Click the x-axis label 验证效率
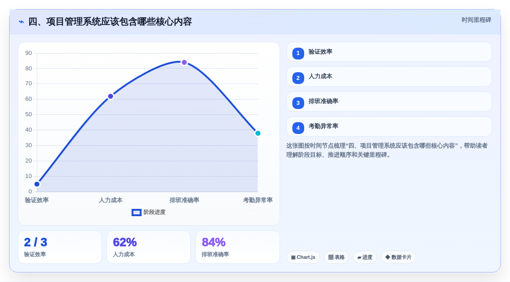The image size is (510, 282). 37,200
